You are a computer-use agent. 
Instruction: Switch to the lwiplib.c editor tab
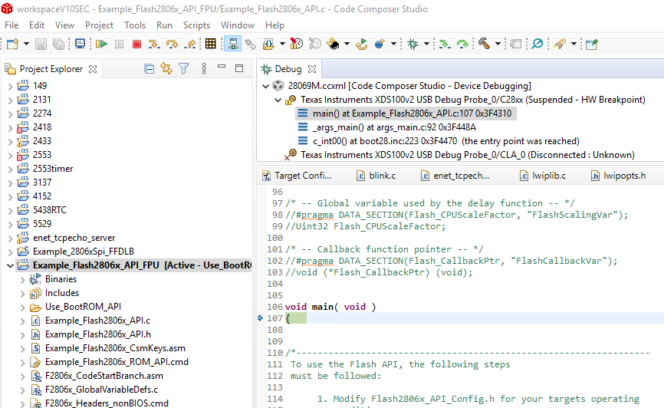[544, 176]
